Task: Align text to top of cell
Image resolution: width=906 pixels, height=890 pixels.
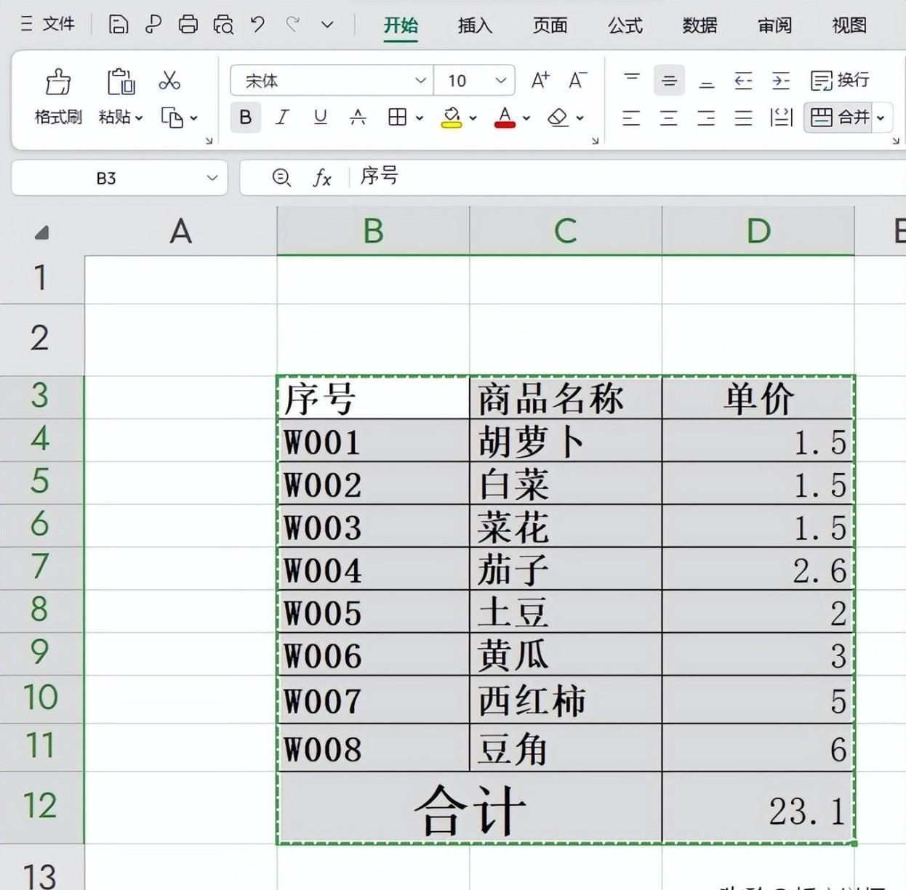Action: pyautogui.click(x=632, y=79)
